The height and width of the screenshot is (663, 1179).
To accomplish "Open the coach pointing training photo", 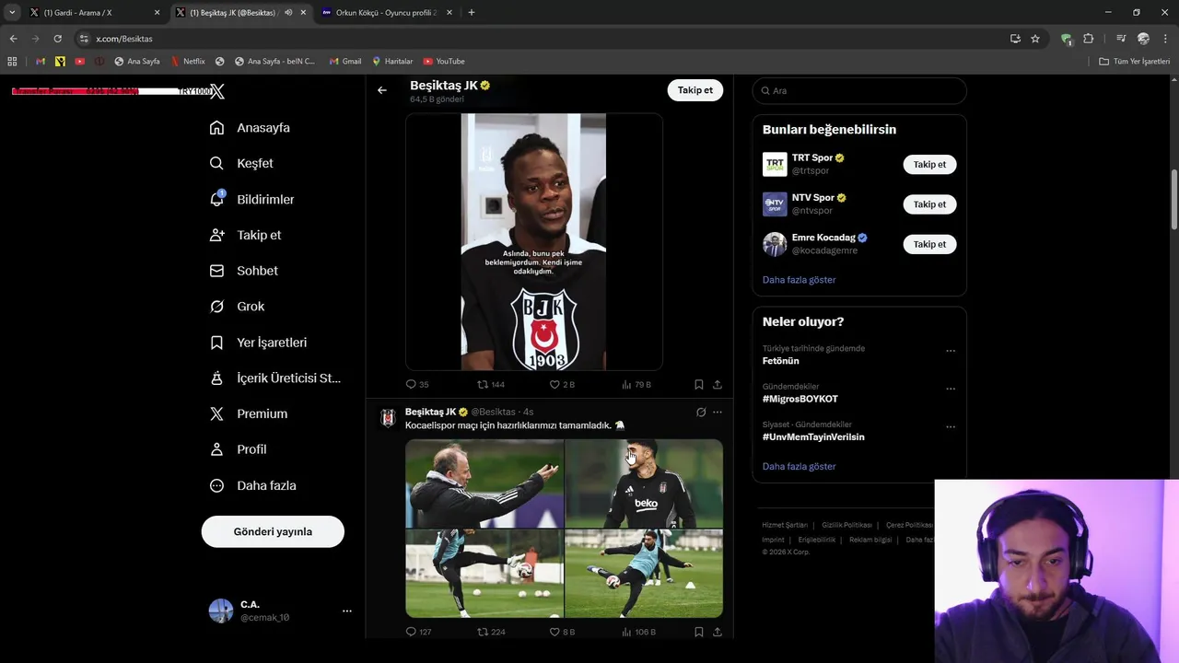I will point(484,483).
